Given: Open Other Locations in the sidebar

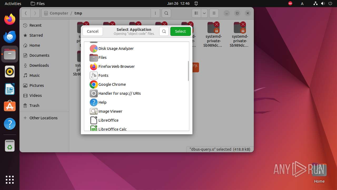Looking at the screenshot, I should coord(44,118).
